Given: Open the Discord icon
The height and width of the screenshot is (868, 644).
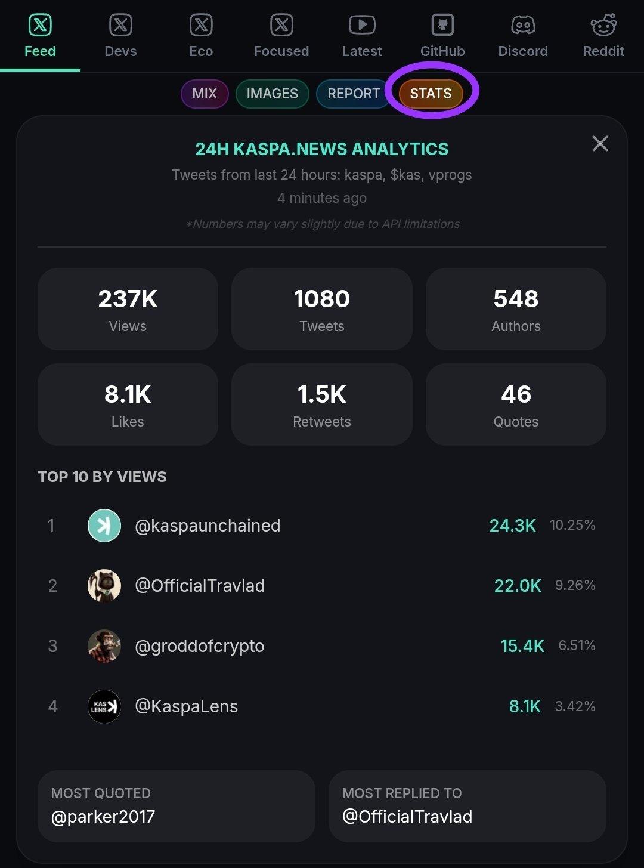Looking at the screenshot, I should click(x=523, y=25).
